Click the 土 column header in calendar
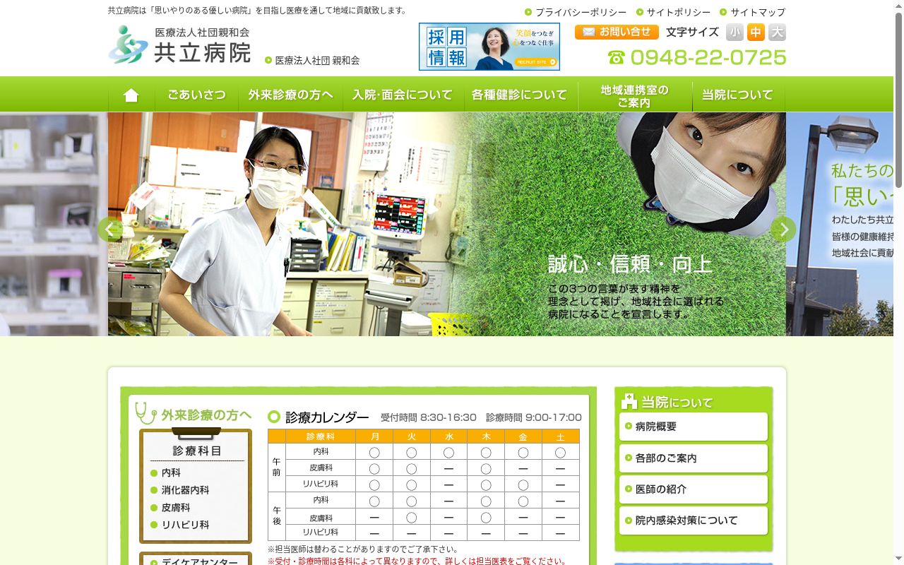This screenshot has height=565, width=904. click(561, 436)
